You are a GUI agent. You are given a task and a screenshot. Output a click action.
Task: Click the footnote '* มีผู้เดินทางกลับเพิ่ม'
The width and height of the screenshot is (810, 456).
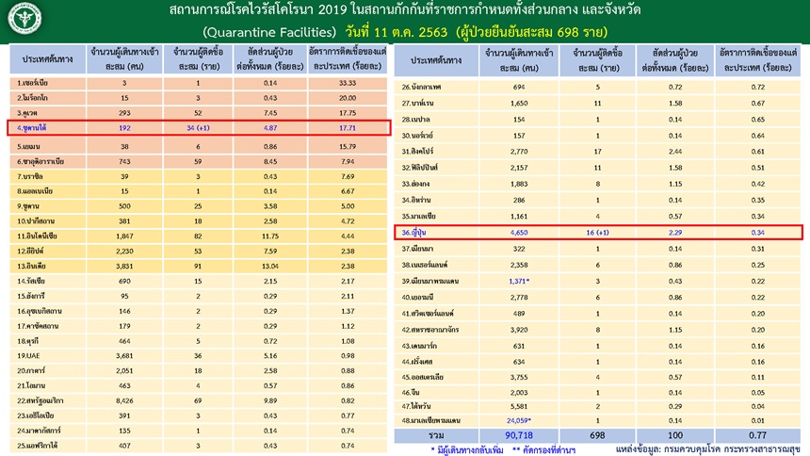[x=467, y=449]
